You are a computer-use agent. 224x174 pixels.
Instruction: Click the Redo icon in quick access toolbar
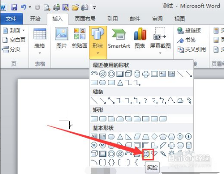point(37,7)
